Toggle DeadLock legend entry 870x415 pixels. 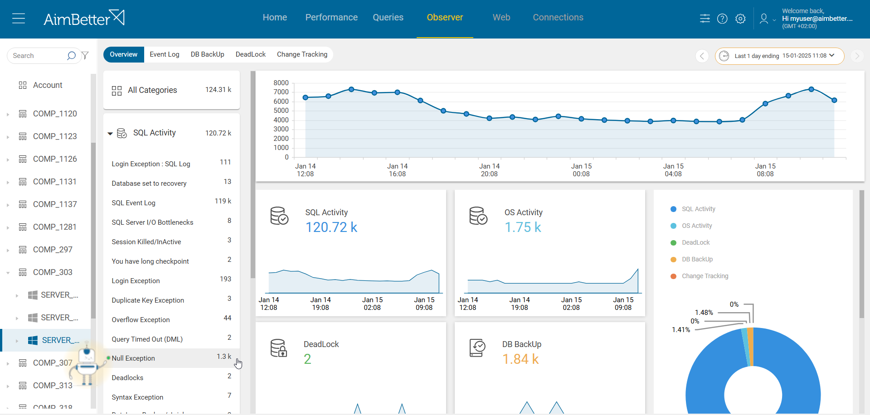click(690, 242)
